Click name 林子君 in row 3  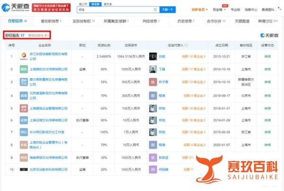point(163,82)
